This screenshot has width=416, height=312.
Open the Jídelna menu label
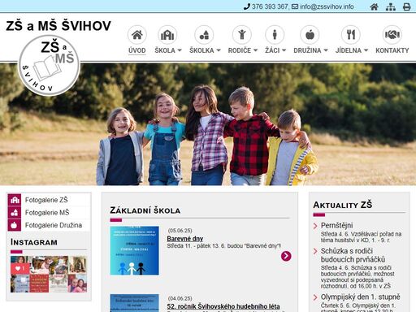(x=349, y=50)
